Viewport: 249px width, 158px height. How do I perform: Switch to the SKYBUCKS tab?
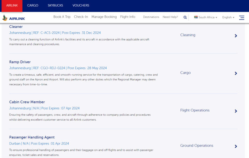55,5
